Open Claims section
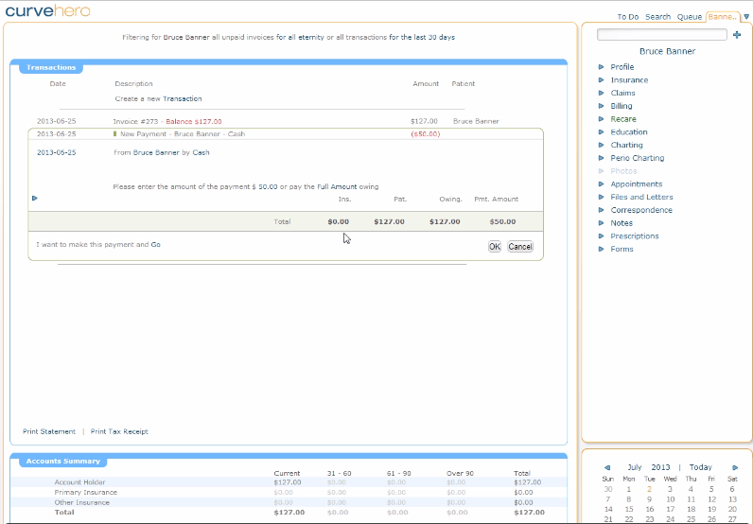The image size is (753, 524). [x=622, y=93]
